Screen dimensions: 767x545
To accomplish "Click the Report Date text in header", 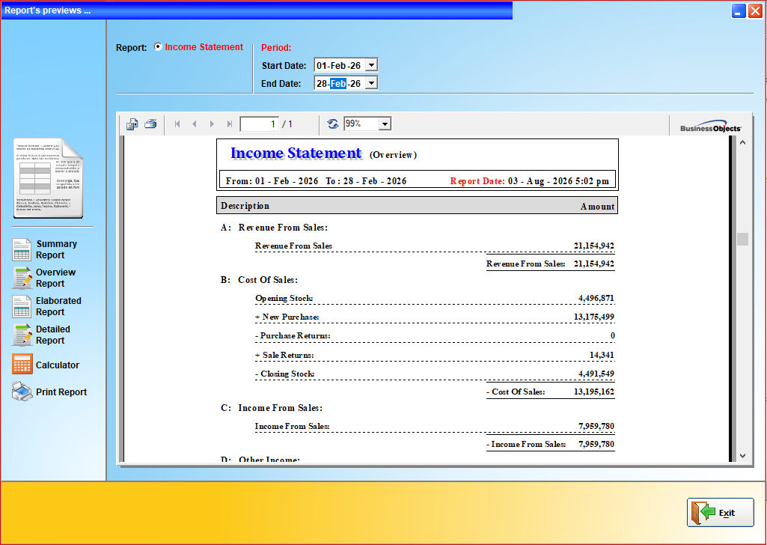I will point(530,181).
